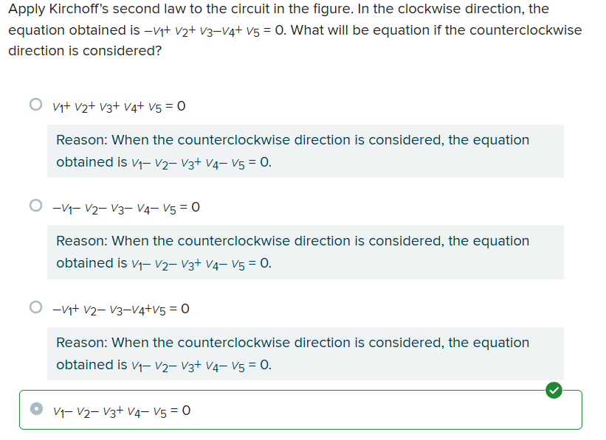Select radio for −v1−v2−v3−v4−v5 = 0
Image resolution: width=606 pixels, height=440 pixels.
click(36, 206)
